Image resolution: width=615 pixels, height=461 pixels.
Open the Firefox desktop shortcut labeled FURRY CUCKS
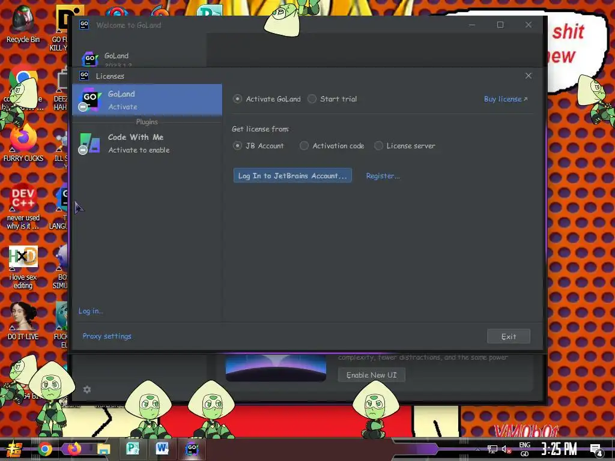pyautogui.click(x=23, y=143)
